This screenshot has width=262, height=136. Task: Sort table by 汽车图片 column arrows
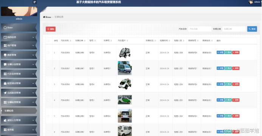tap(127, 41)
